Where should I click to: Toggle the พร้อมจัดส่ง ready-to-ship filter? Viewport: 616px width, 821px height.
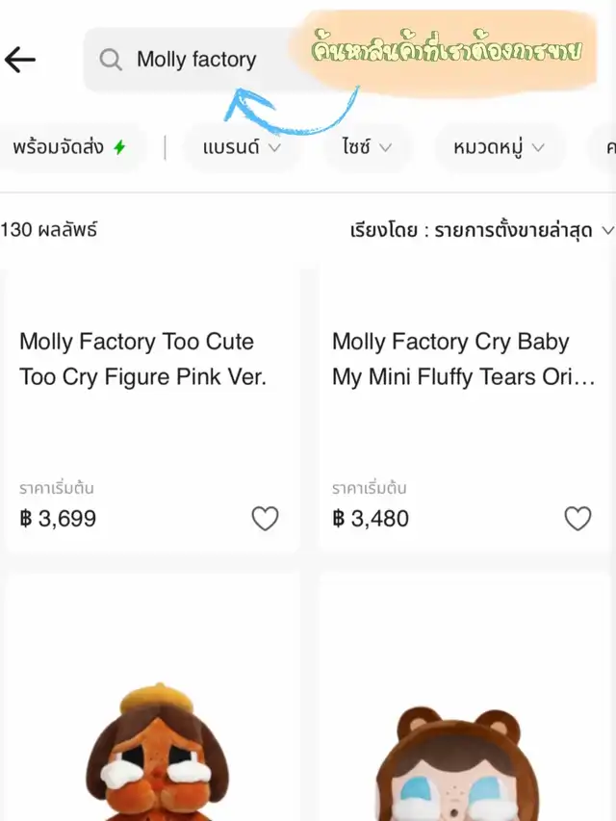point(69,147)
